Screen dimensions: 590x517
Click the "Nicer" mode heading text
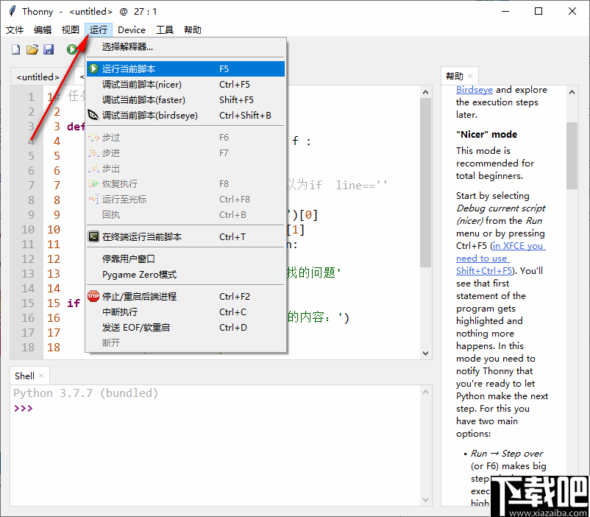click(x=486, y=135)
